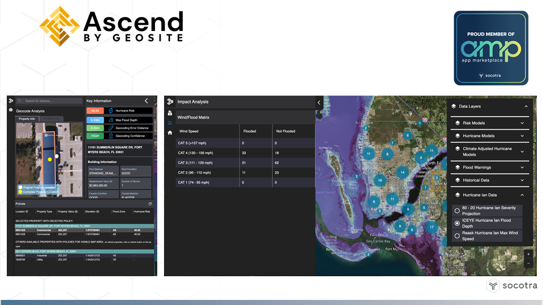
Task: Click the blue 0.44m flood depth badge
Action: tap(95, 120)
